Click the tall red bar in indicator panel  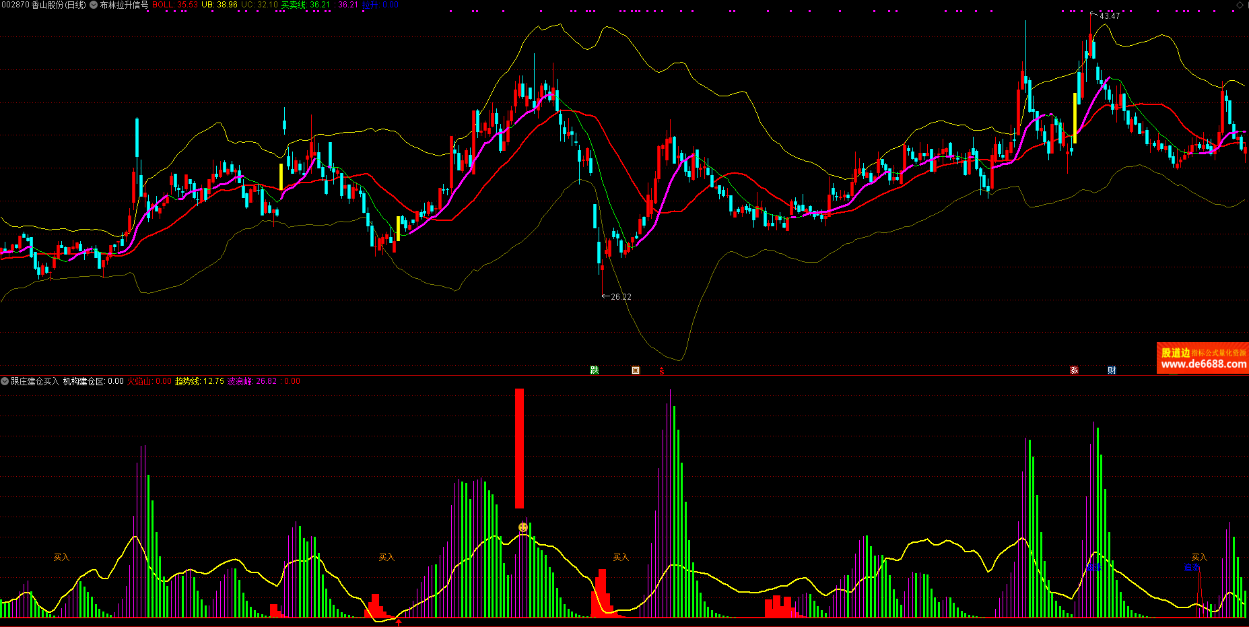point(519,448)
